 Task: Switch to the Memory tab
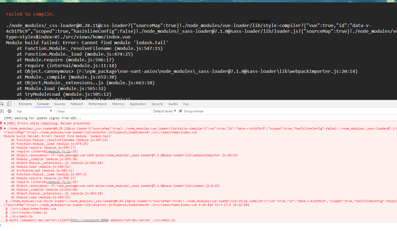pos(118,104)
